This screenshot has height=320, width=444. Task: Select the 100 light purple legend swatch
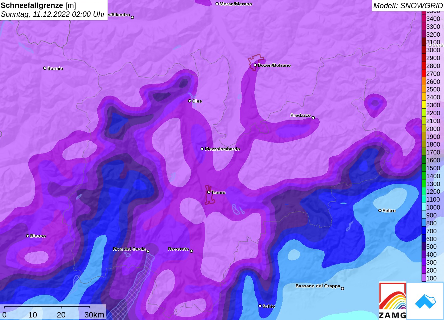[x=424, y=278]
